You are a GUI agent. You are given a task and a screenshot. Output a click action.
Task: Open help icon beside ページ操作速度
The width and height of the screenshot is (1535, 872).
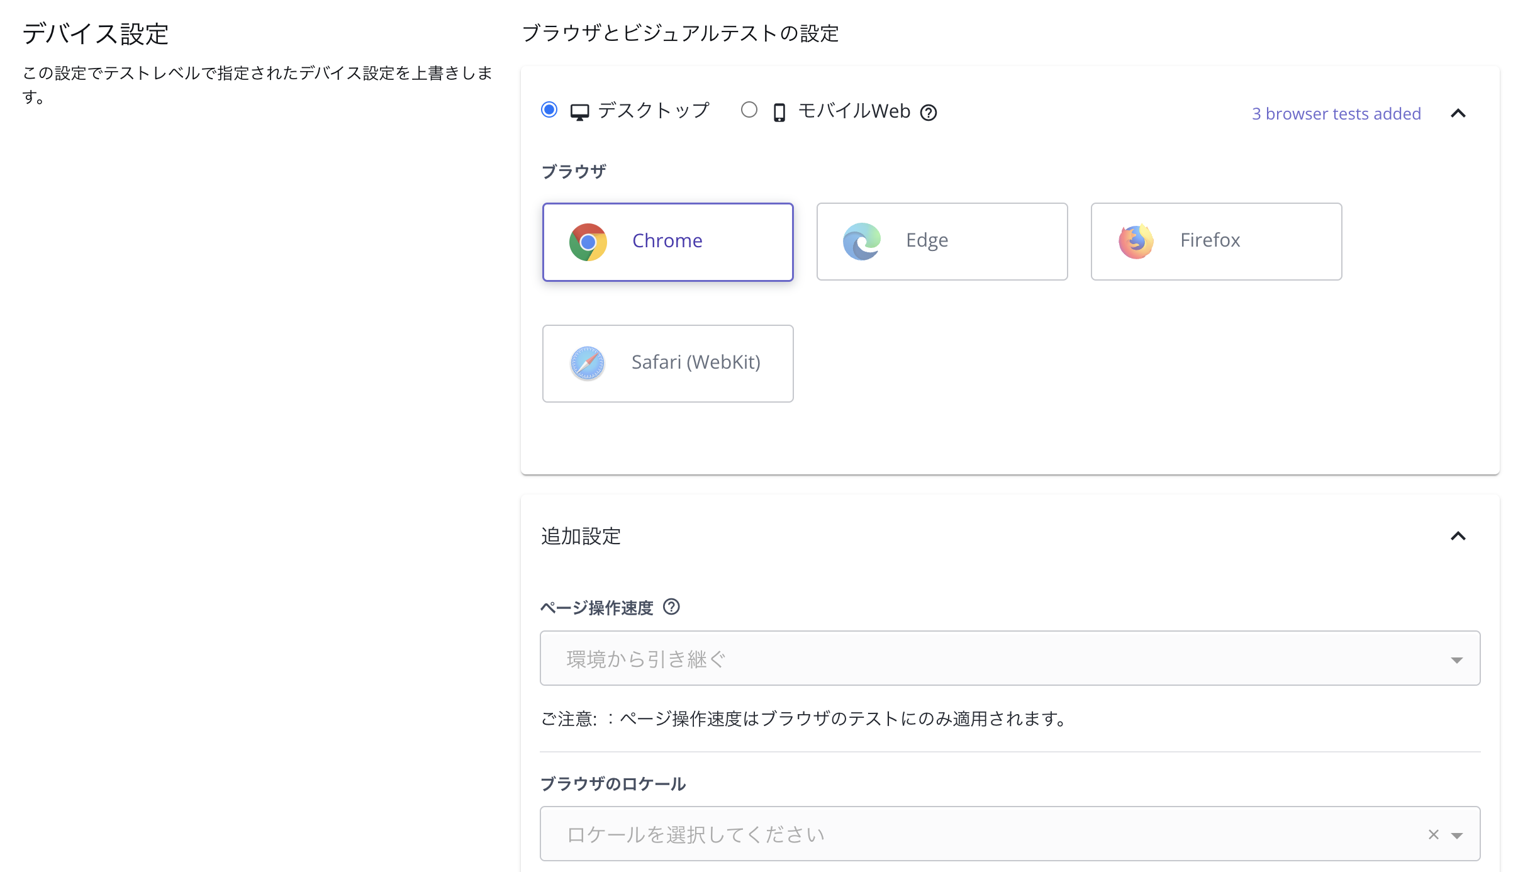(x=671, y=606)
